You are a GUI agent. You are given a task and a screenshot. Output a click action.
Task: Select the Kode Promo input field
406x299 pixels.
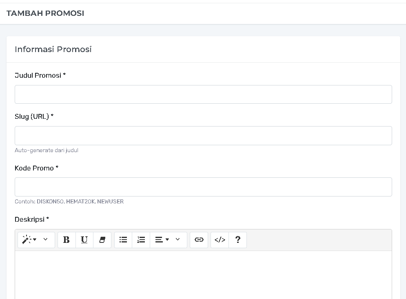coord(203,187)
